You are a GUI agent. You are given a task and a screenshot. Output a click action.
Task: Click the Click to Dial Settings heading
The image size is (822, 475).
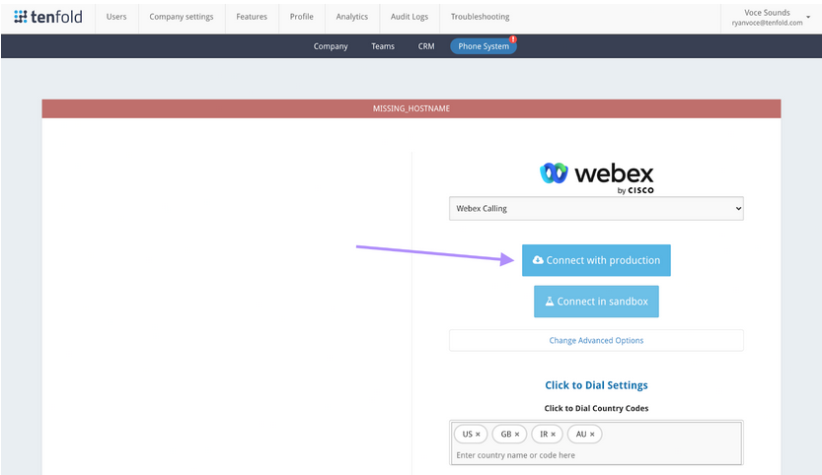[x=596, y=385]
